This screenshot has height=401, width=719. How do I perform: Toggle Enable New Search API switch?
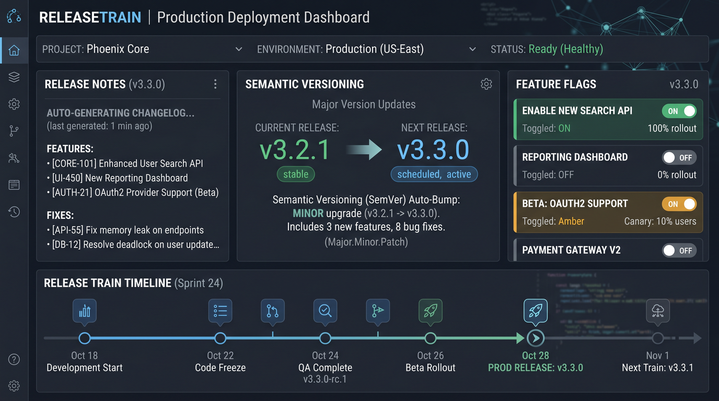[679, 111]
